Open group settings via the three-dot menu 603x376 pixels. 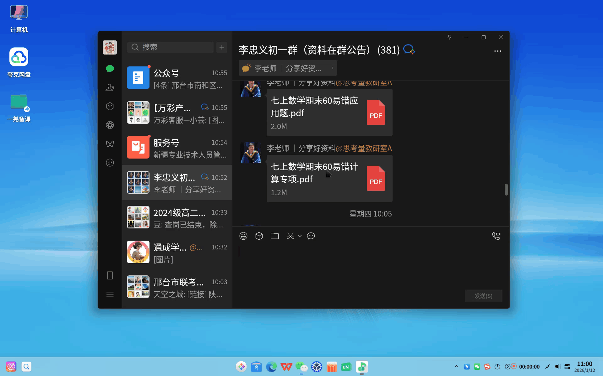point(498,51)
